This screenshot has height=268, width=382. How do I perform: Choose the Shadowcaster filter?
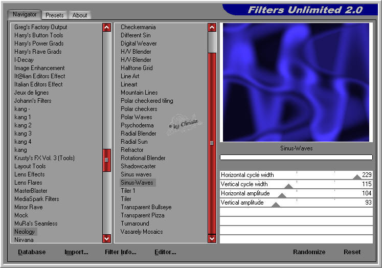click(x=138, y=166)
